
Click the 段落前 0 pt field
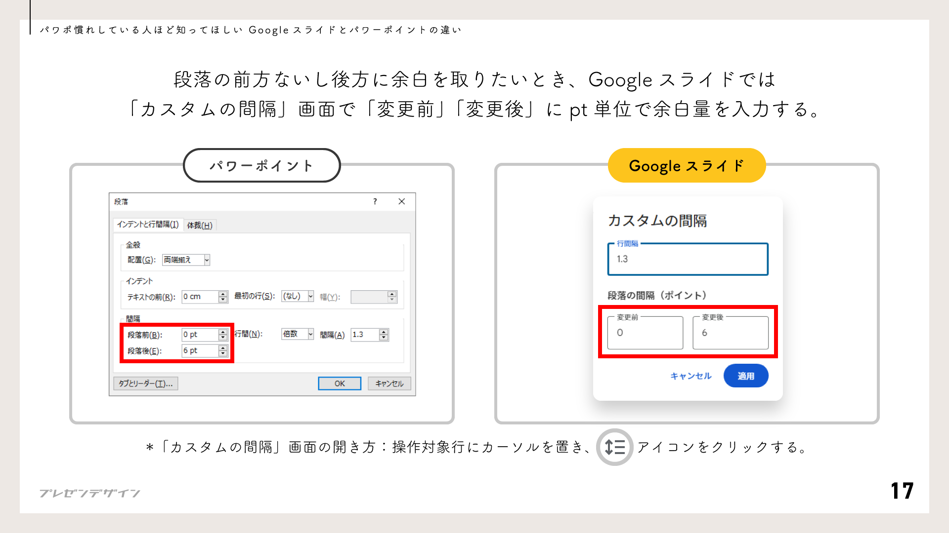tap(200, 335)
